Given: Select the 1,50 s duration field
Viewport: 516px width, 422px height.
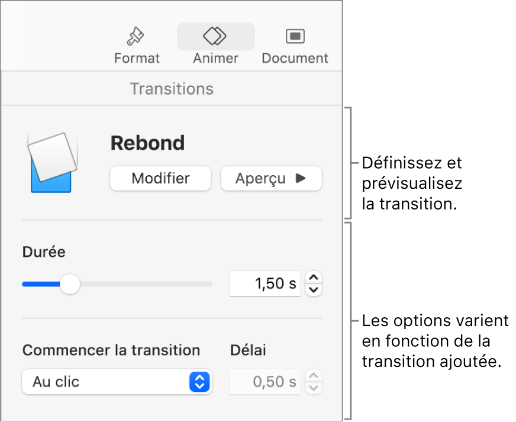Looking at the screenshot, I should pos(265,284).
